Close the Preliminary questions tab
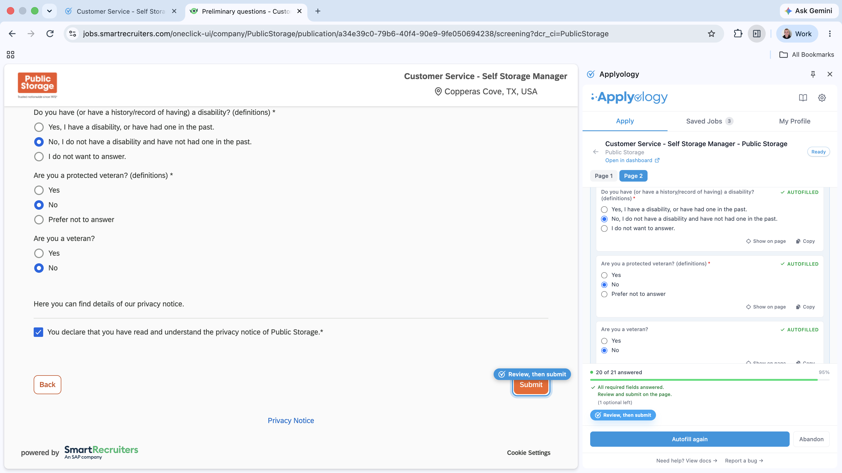Image resolution: width=842 pixels, height=473 pixels. coord(299,11)
